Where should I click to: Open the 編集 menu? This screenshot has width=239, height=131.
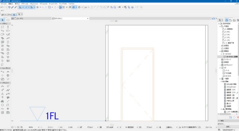pyautogui.click(x=11, y=4)
